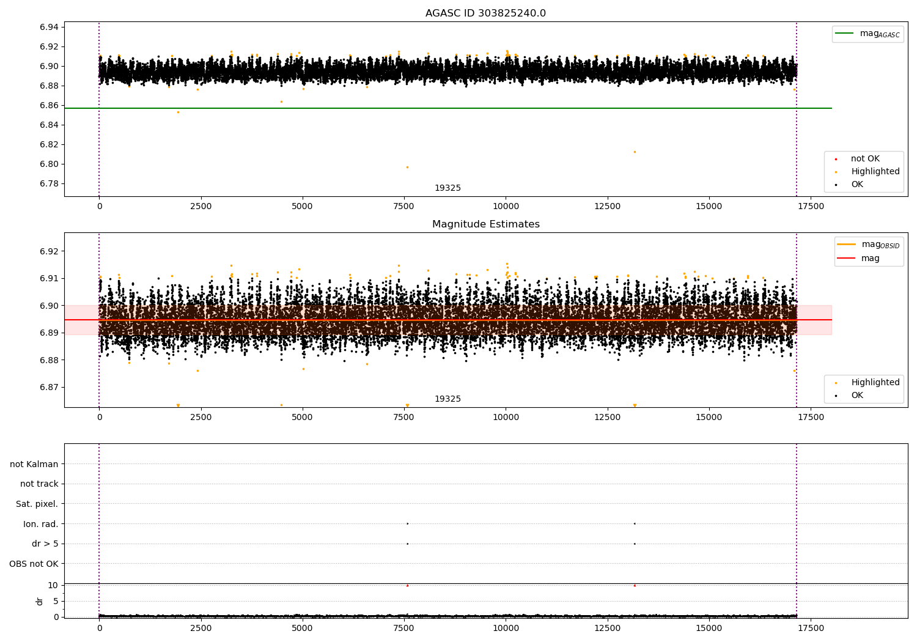Click the 'dr' y-axis label in bottom plot

tap(40, 601)
